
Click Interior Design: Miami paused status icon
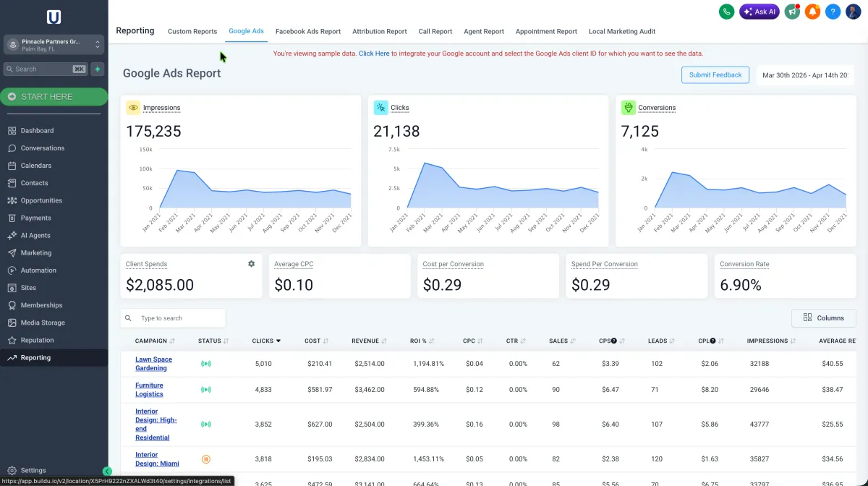206,459
